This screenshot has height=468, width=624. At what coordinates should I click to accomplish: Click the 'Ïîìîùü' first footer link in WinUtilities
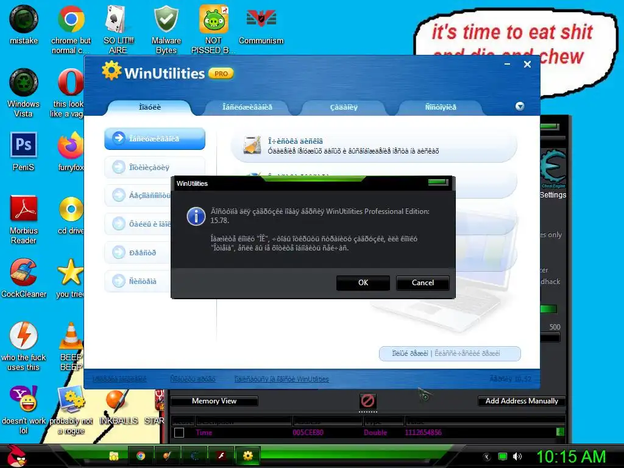[x=119, y=379]
